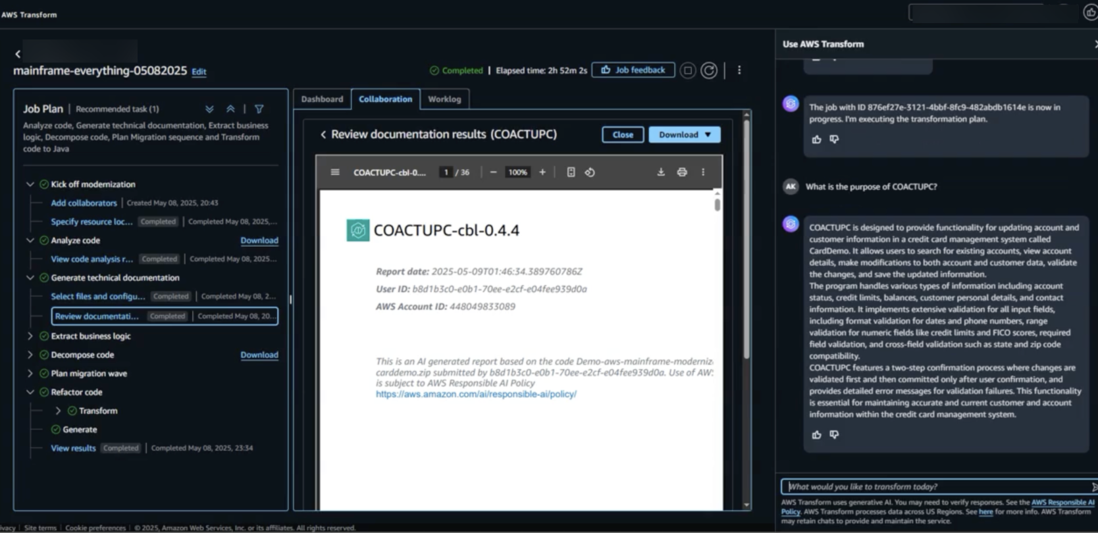This screenshot has width=1098, height=533.
Task: Open the job's three-dot options menu
Action: 739,70
